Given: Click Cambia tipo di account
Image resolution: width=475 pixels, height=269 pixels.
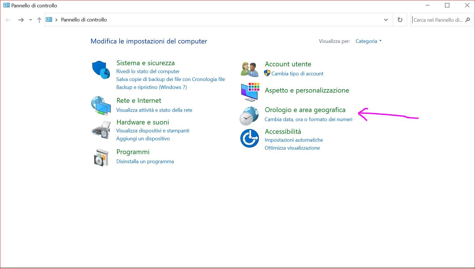Looking at the screenshot, I should [297, 74].
